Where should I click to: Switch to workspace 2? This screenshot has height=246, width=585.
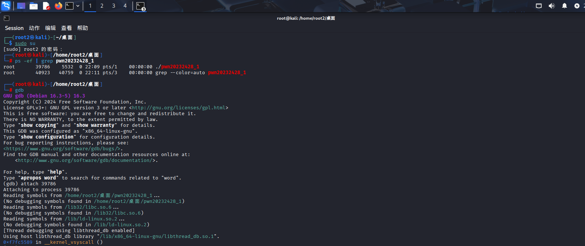coord(102,6)
